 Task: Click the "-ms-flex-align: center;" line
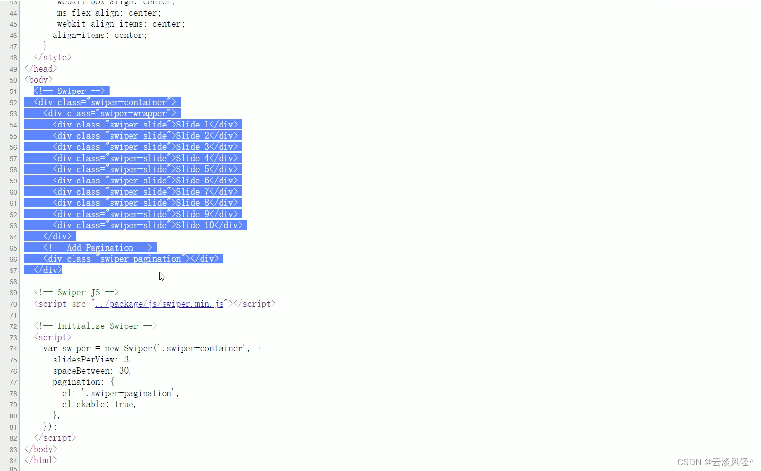click(107, 13)
